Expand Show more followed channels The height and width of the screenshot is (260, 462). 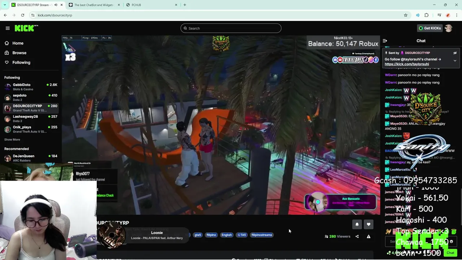[x=12, y=140]
